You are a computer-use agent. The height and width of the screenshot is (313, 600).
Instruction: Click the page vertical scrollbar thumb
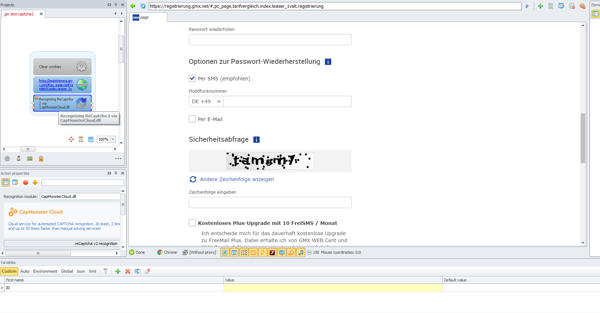click(x=583, y=138)
